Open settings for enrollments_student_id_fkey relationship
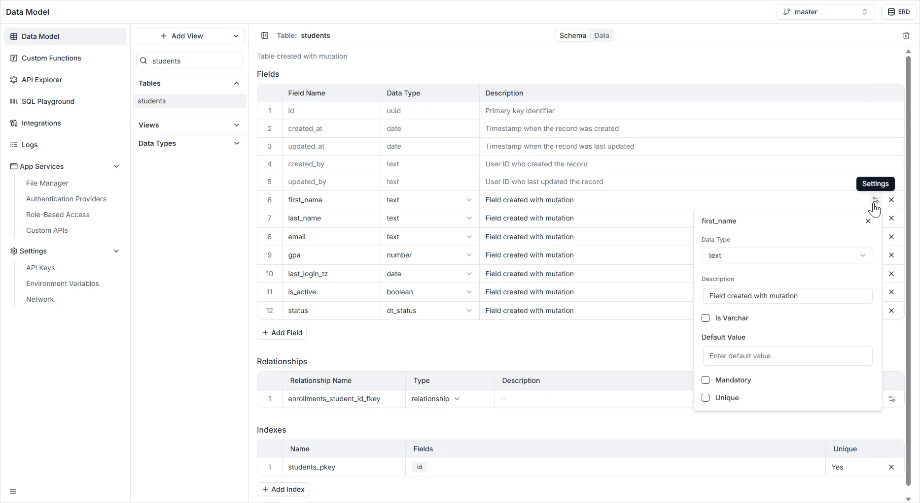This screenshot has width=920, height=503. (x=891, y=399)
